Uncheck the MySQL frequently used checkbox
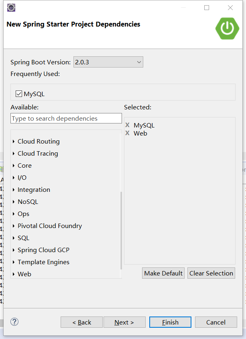The width and height of the screenshot is (246, 339). point(19,94)
